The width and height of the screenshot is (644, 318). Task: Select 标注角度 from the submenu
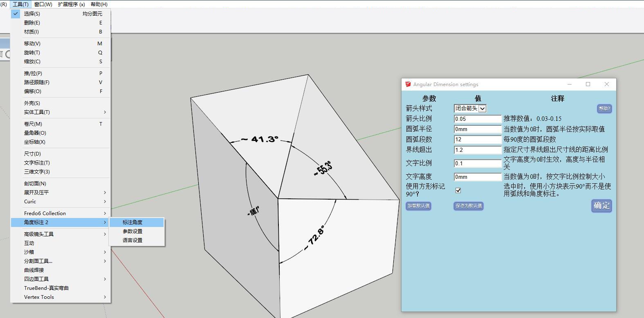(132, 222)
